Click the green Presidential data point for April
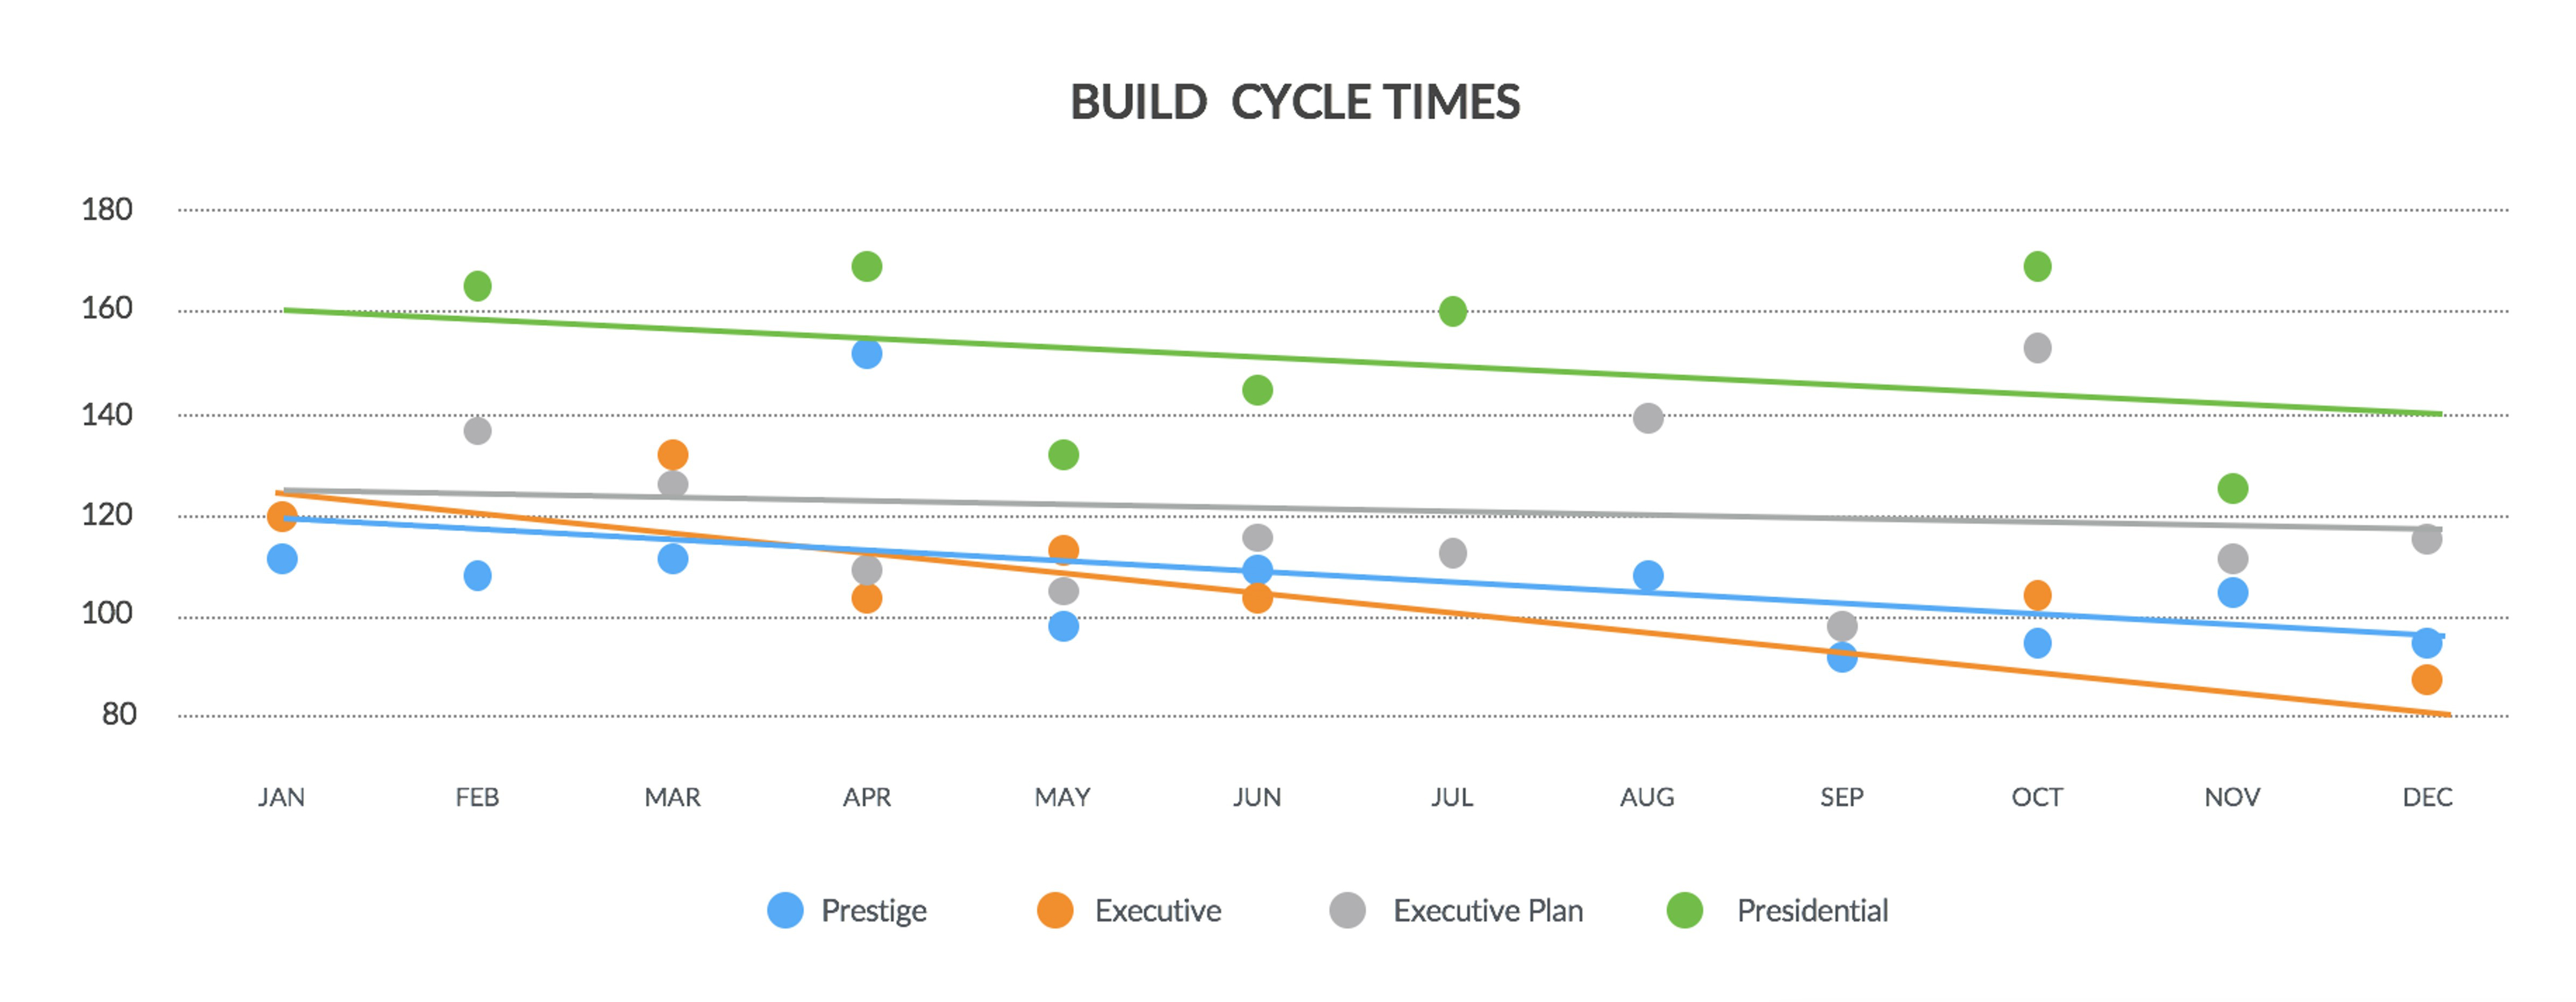 (x=867, y=267)
